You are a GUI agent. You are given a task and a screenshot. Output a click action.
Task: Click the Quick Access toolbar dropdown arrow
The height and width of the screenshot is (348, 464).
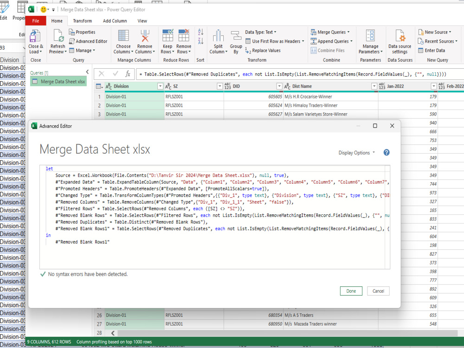tap(53, 9)
